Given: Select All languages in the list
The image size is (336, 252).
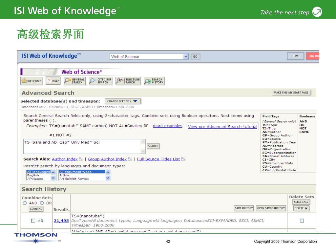Looking at the screenshot, I should pos(39,172).
